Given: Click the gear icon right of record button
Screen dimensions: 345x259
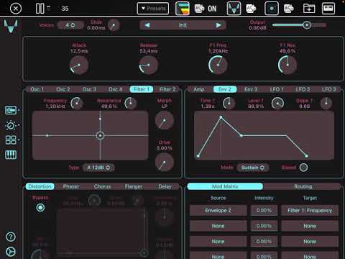Looking at the screenshot, I should (289, 9).
